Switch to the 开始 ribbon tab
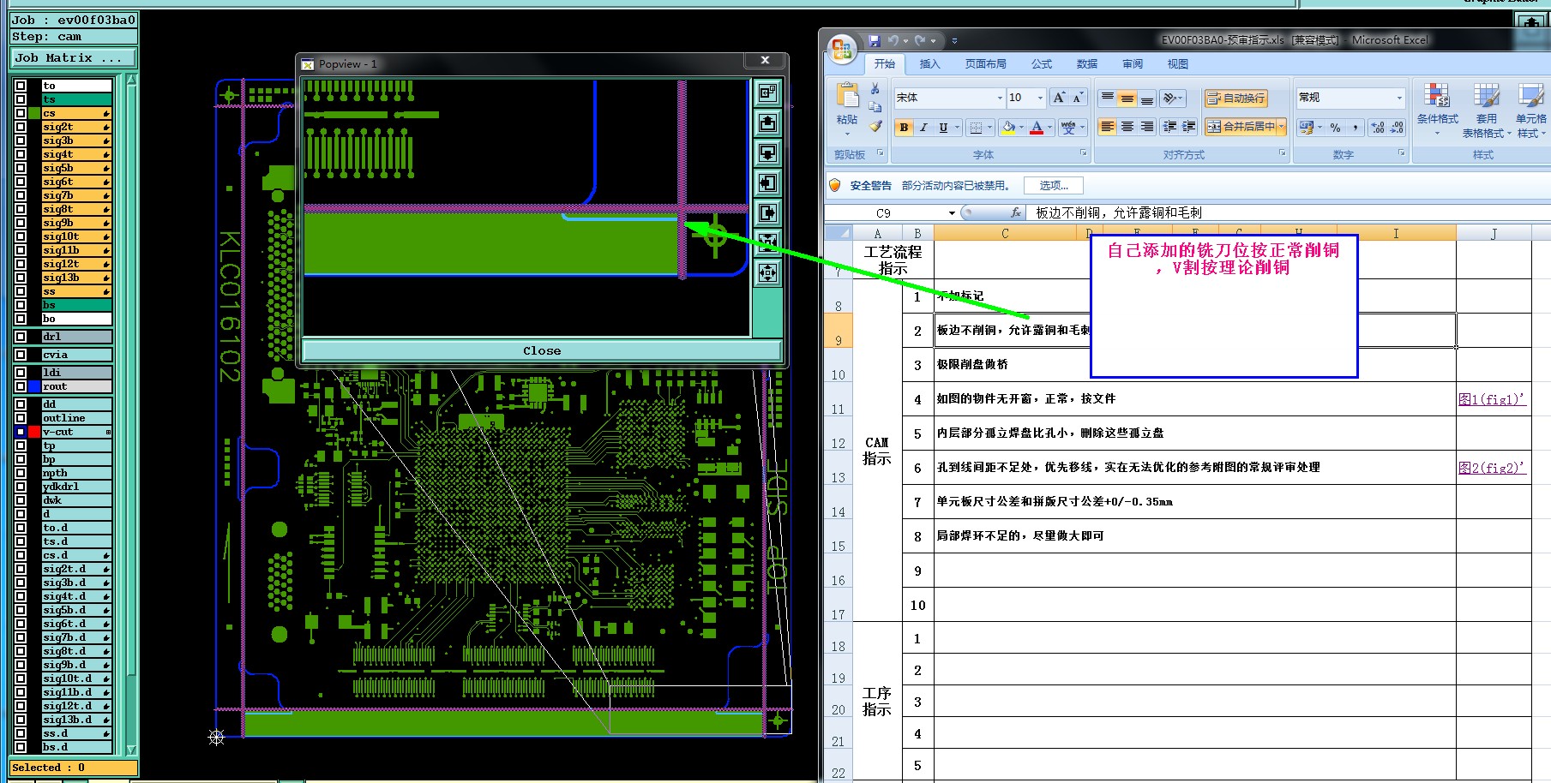1551x783 pixels. click(885, 64)
